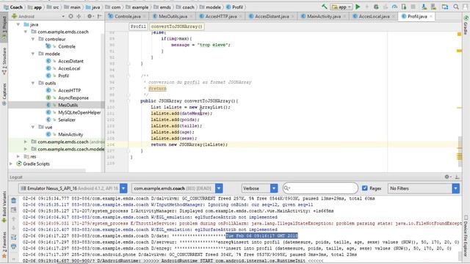Screen dimensions: 470x264
Task: Start debugging with the bug icon
Action: click(376, 7)
